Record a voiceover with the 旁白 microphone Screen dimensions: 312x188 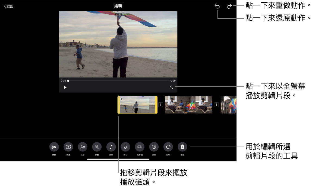pos(125,147)
